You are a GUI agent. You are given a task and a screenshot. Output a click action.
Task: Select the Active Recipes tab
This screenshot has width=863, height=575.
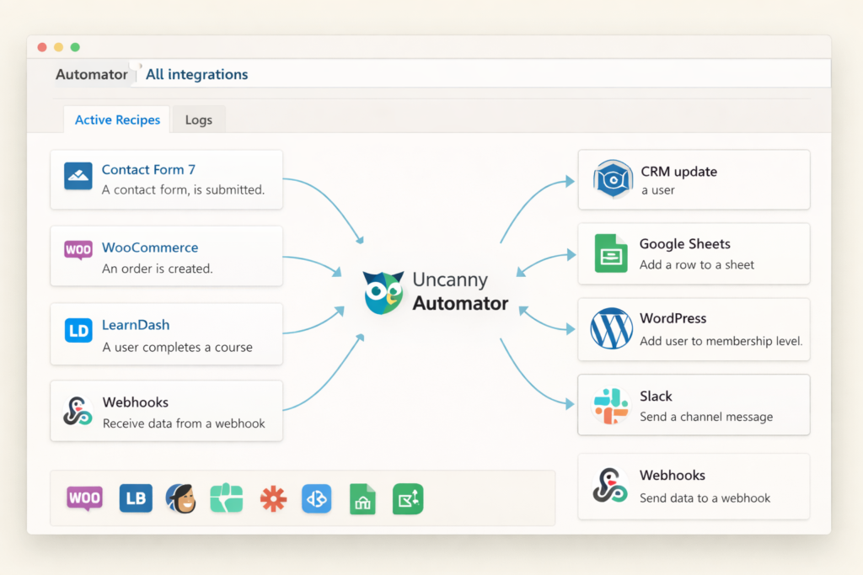(x=116, y=120)
